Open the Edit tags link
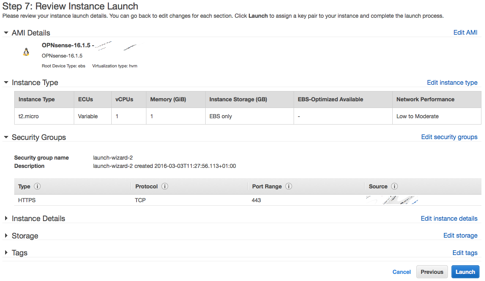485x281 pixels. pos(464,253)
